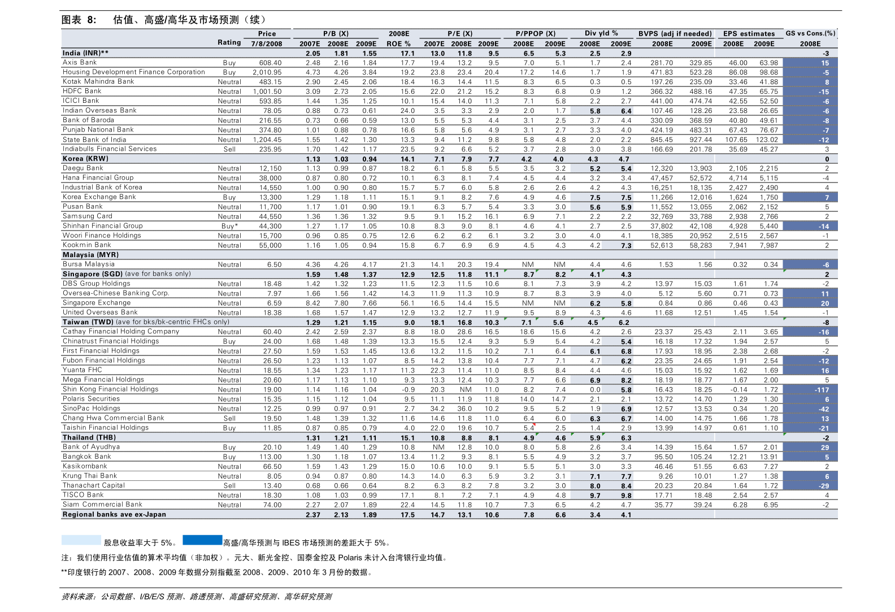Click the Rating column header

(229, 42)
